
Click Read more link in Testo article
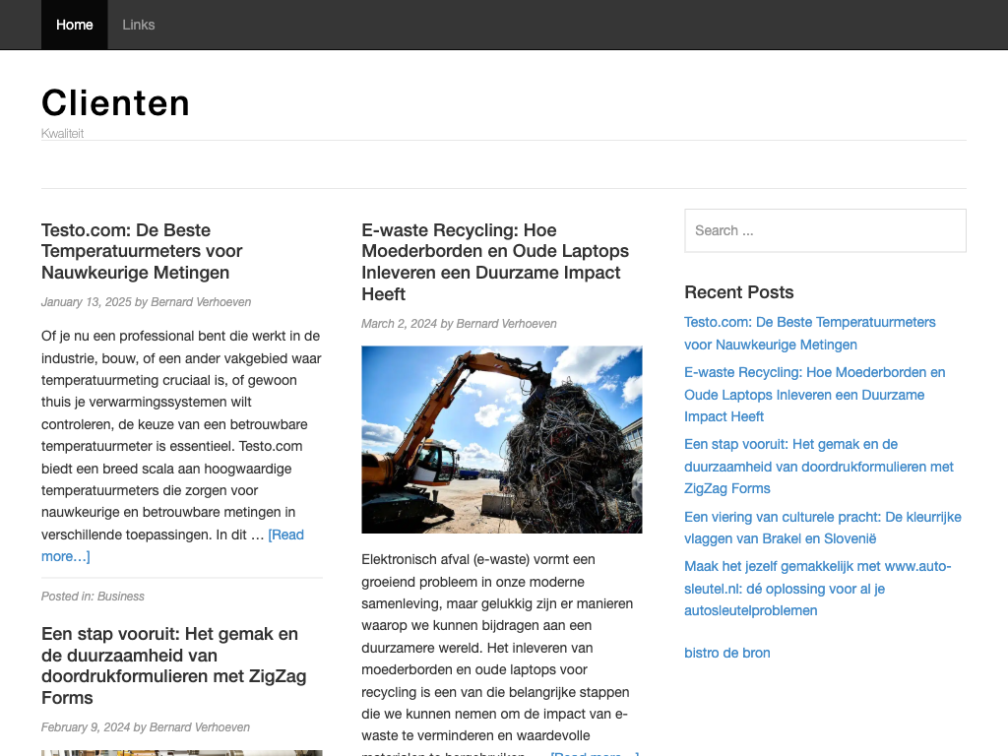(285, 535)
